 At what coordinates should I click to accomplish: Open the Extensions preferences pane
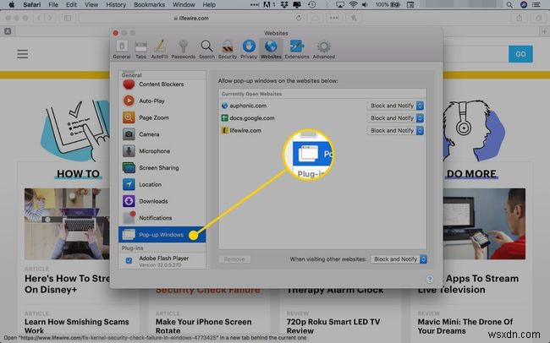pyautogui.click(x=297, y=49)
